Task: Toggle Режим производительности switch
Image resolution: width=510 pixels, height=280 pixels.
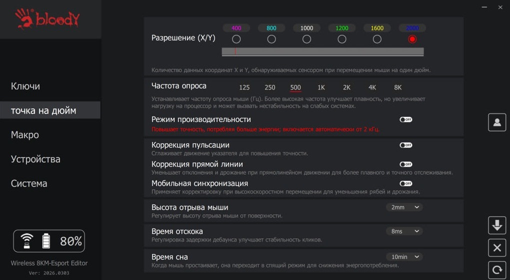Action: click(406, 119)
